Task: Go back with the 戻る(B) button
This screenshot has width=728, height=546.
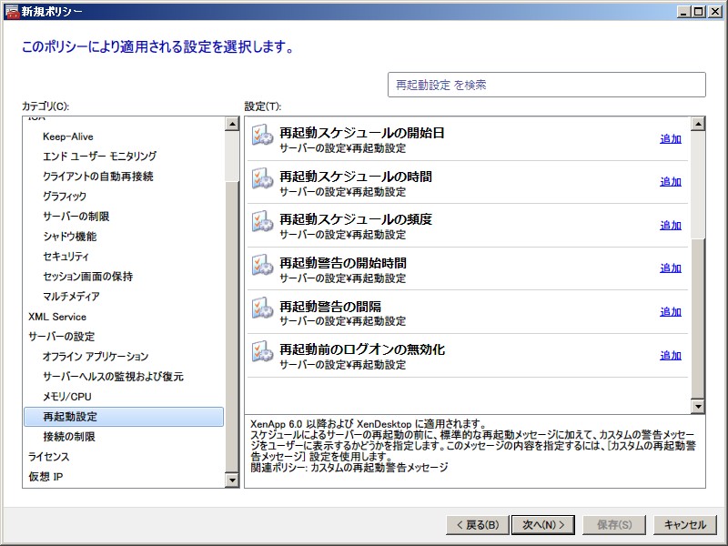Action: coord(476,524)
